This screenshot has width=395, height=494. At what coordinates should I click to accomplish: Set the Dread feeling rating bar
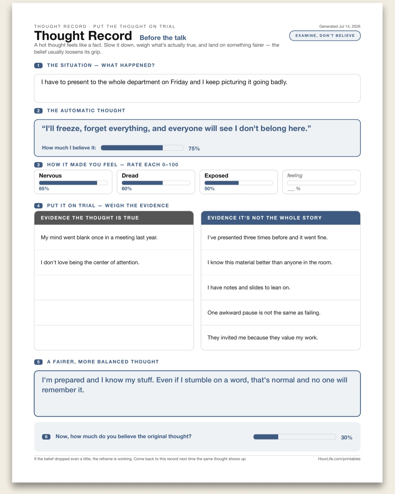click(x=156, y=183)
